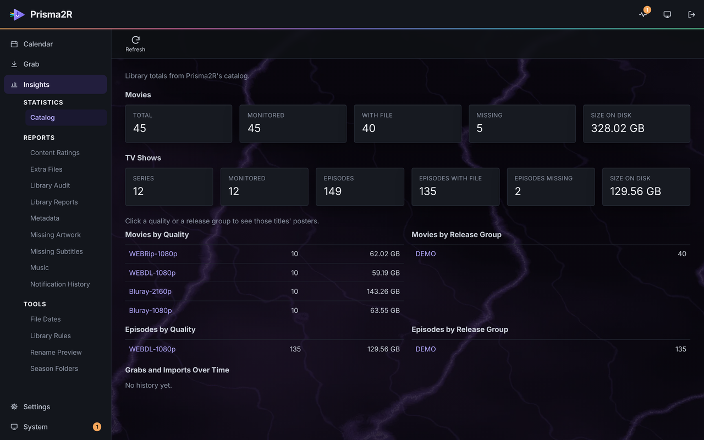Open the Music report
704x440 pixels.
[40, 268]
